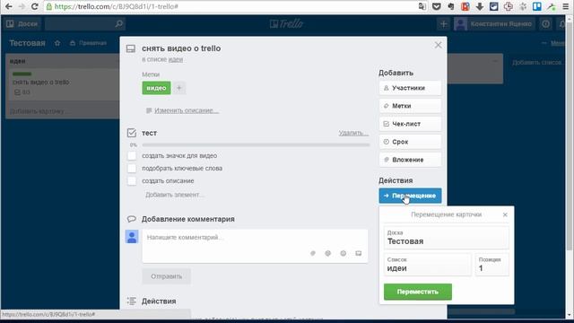The height and width of the screenshot is (323, 574).
Task: Click the тест checklist progress bar
Action: [256, 145]
